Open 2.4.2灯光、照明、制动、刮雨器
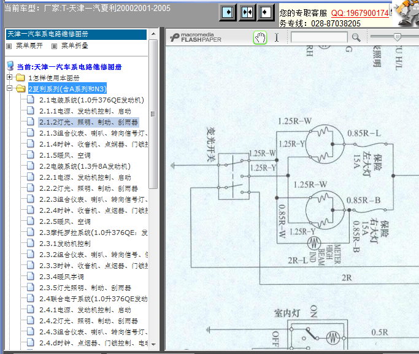 click(x=89, y=321)
